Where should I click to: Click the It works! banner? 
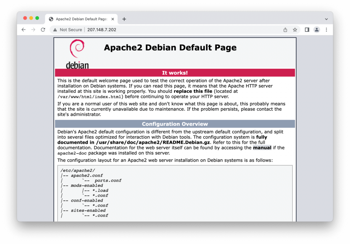pyautogui.click(x=175, y=73)
